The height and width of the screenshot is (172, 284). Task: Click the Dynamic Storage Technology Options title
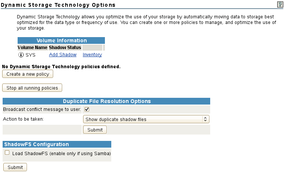click(x=59, y=4)
